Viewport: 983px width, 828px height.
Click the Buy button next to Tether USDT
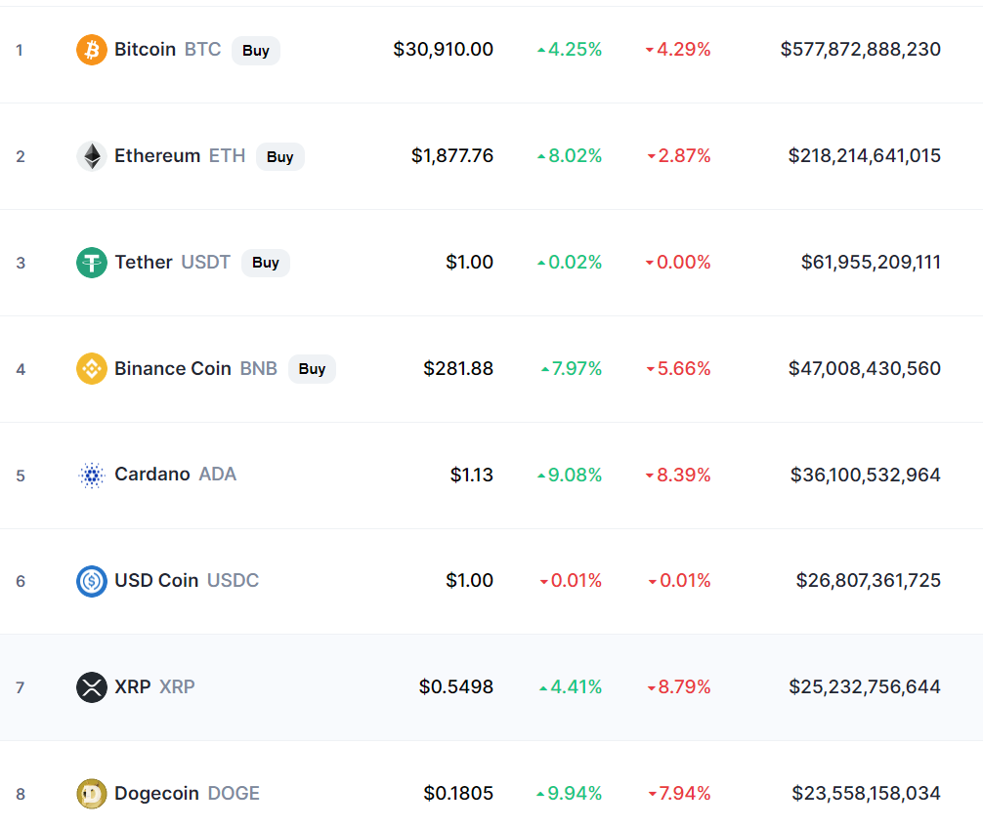[x=266, y=263]
